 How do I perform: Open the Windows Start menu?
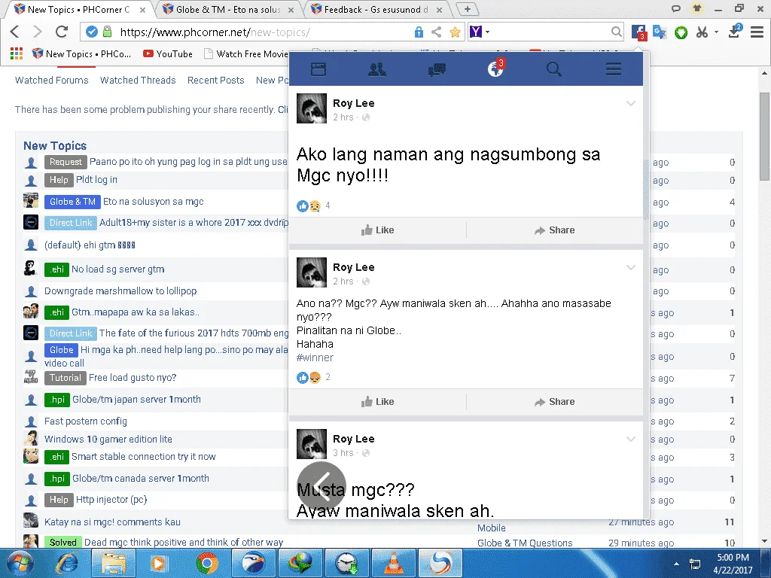tap(20, 563)
